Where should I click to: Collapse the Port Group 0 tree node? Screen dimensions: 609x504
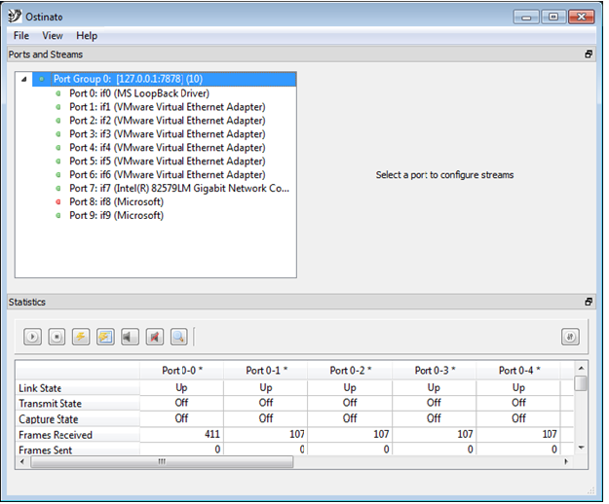tap(24, 79)
